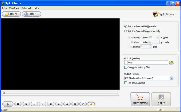Expand the Output format dropdown
Viewport: 181px width, 112px height.
(x=171, y=78)
